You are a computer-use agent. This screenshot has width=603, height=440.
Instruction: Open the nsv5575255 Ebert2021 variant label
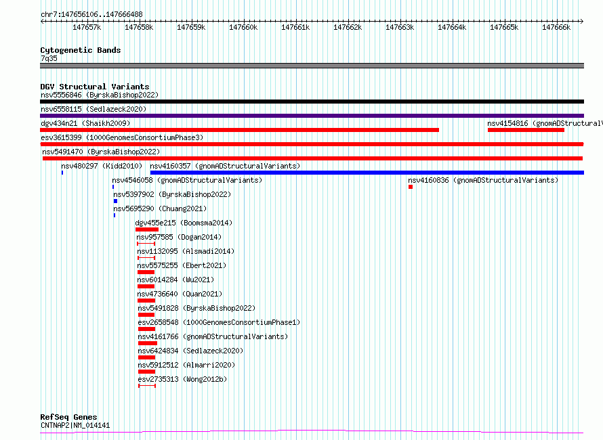click(x=182, y=265)
